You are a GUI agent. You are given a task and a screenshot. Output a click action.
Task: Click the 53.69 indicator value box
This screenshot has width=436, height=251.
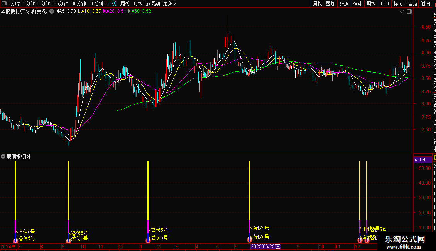click(422, 159)
